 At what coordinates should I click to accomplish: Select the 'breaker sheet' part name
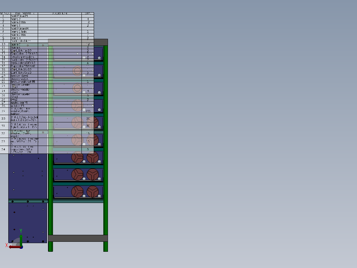coord(25,76)
